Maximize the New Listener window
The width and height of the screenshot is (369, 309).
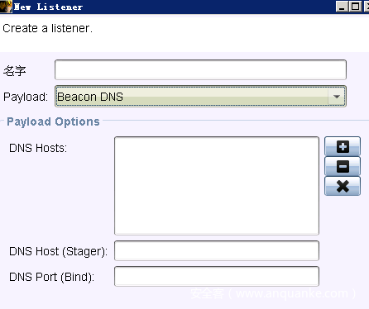pyautogui.click(x=356, y=7)
